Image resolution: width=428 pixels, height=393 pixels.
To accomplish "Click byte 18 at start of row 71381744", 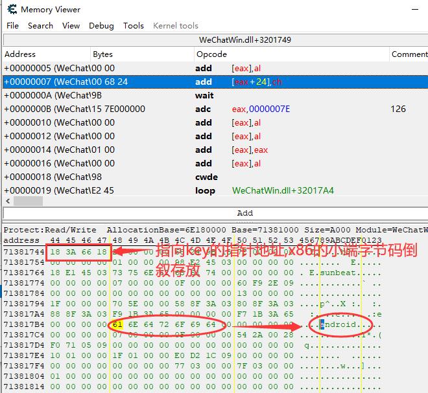I will [x=55, y=252].
